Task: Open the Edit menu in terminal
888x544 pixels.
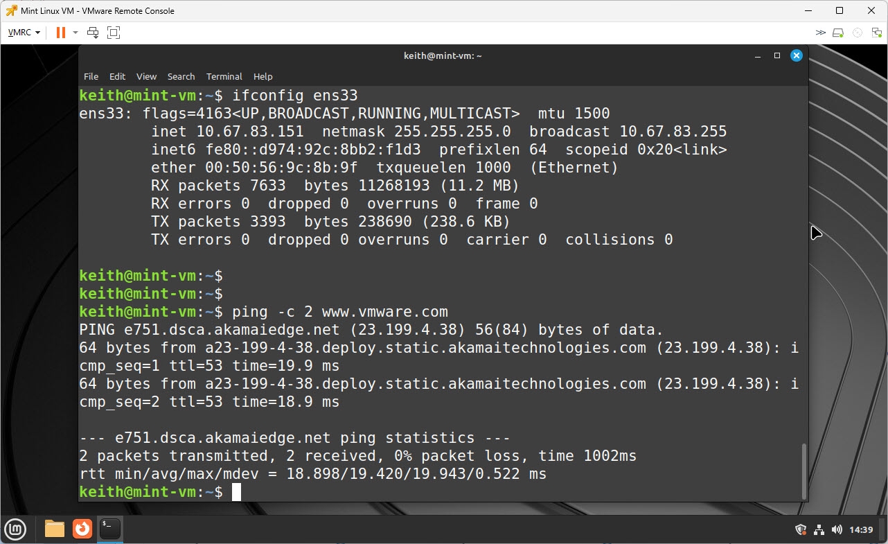Action: click(x=117, y=76)
